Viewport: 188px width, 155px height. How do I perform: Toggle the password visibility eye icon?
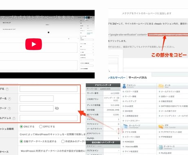pos(57,108)
